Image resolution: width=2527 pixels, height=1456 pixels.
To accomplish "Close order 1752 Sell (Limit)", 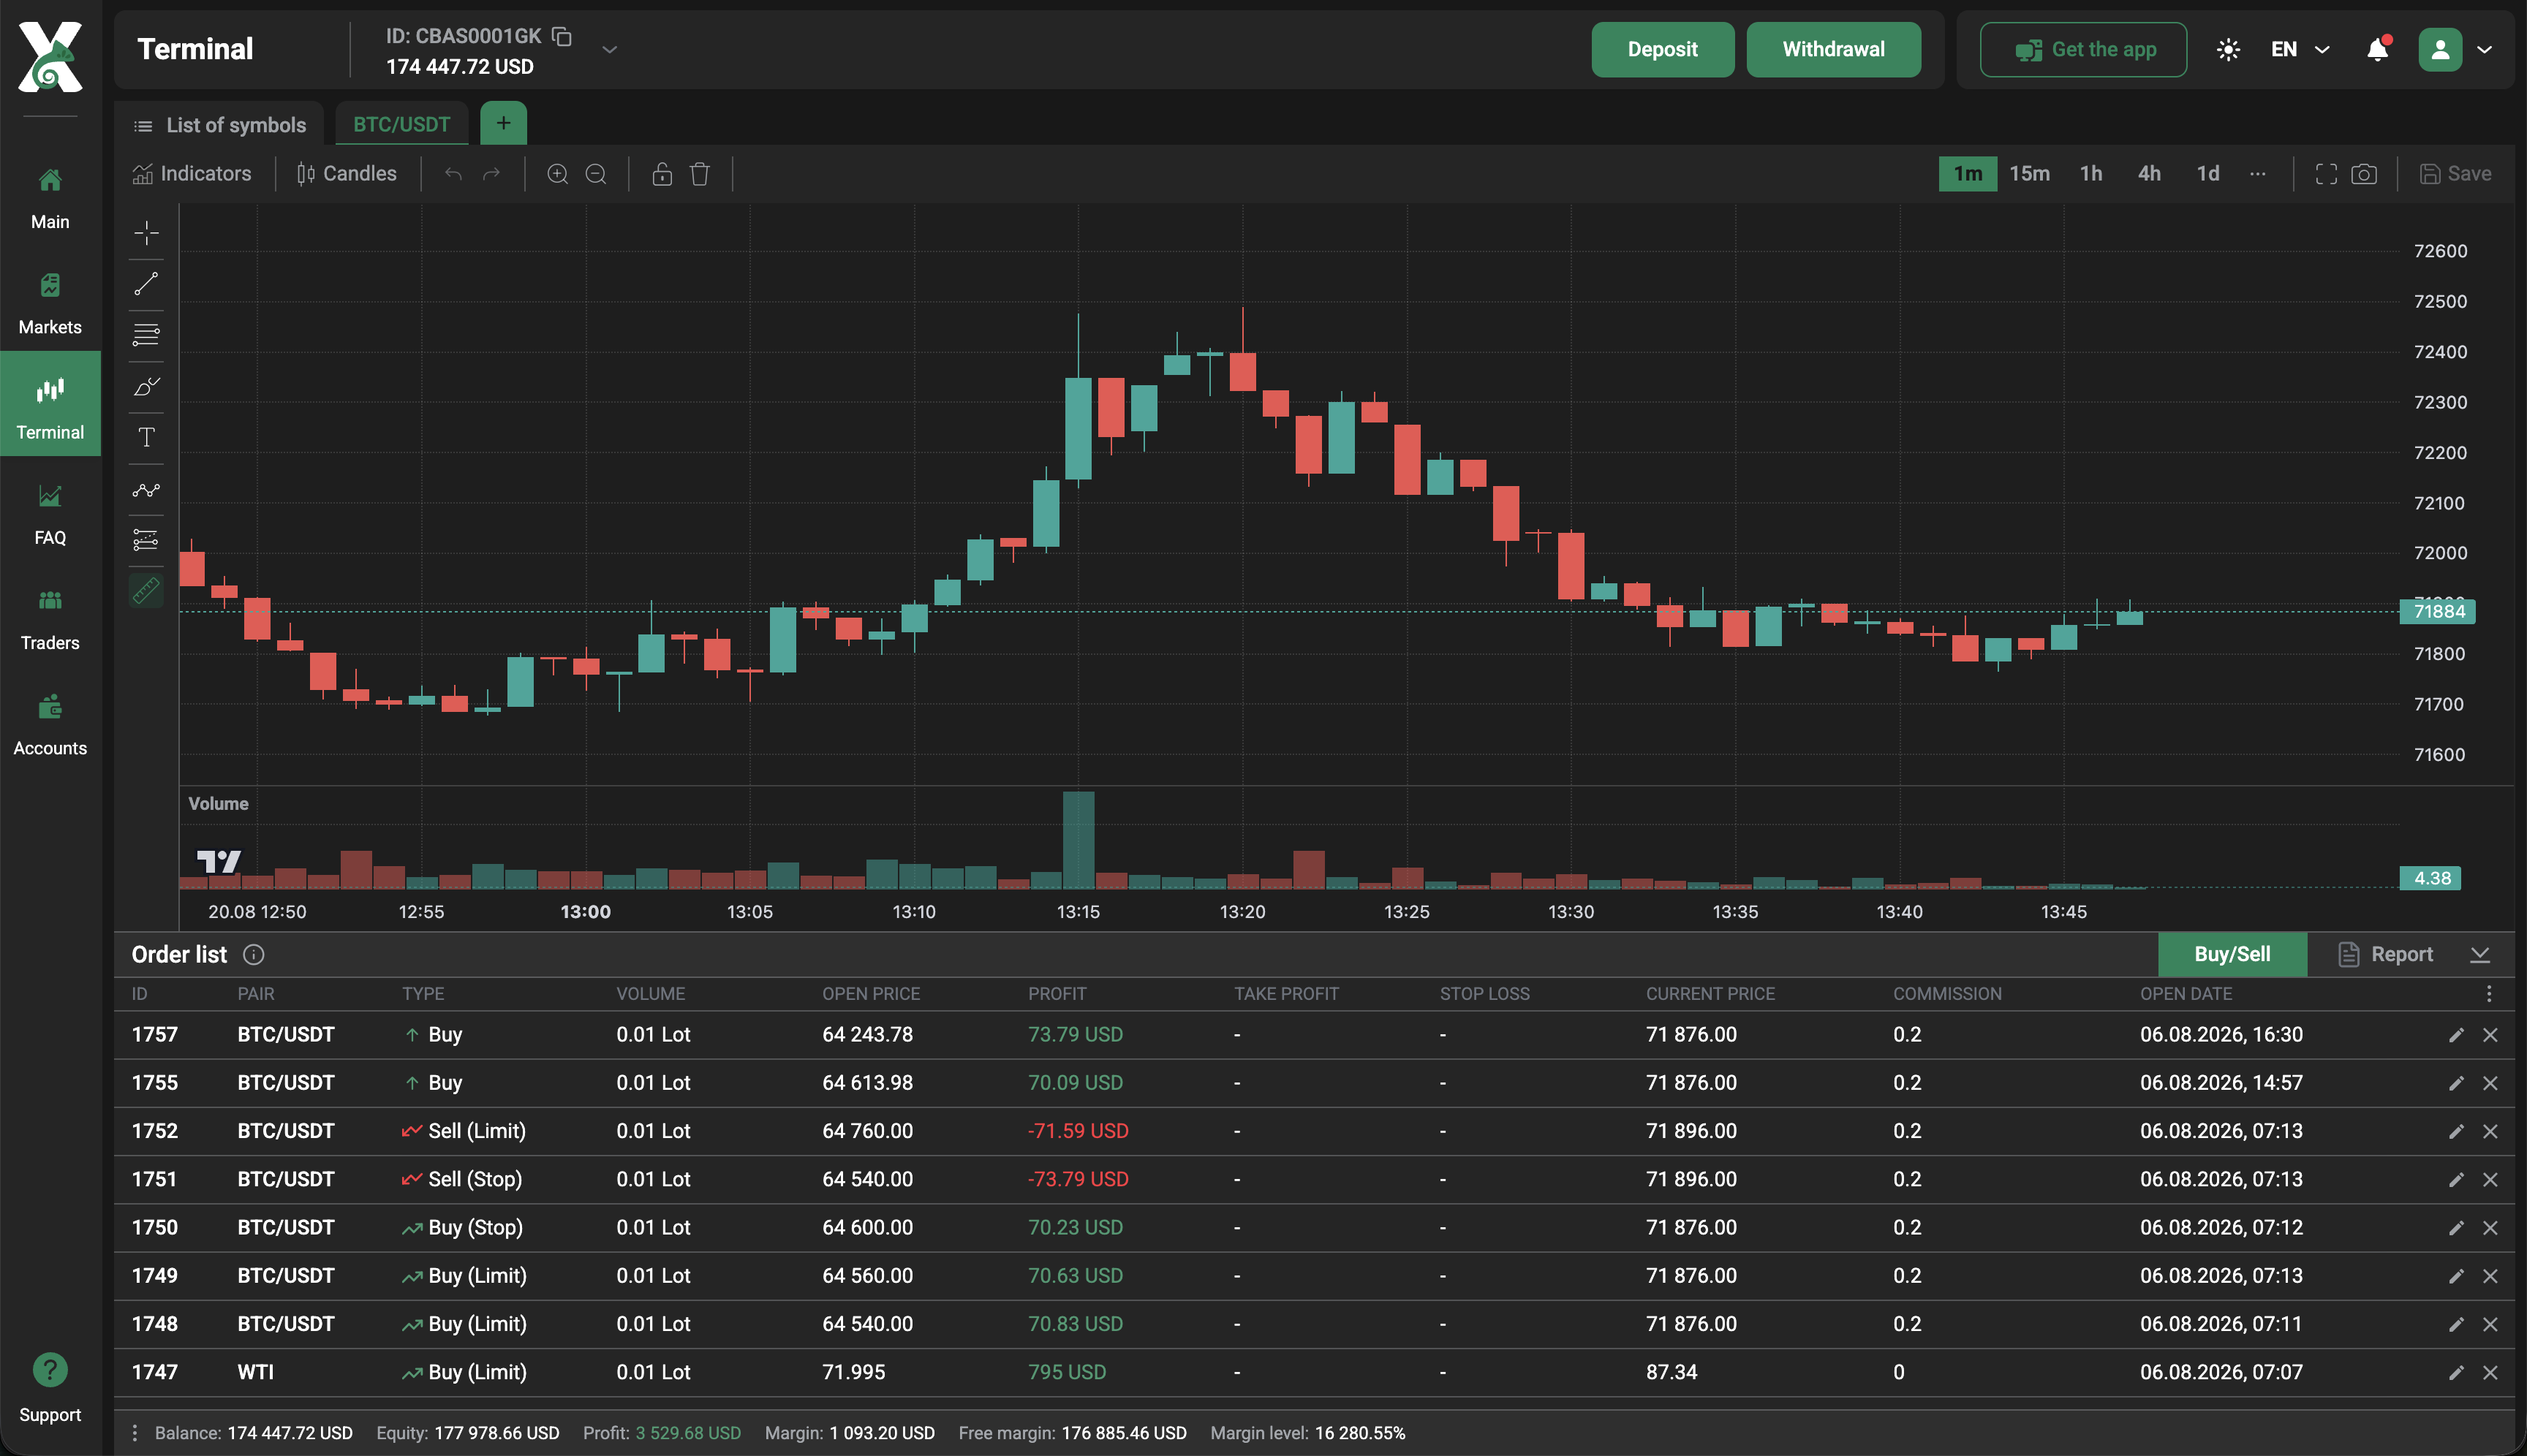I will click(x=2490, y=1131).
